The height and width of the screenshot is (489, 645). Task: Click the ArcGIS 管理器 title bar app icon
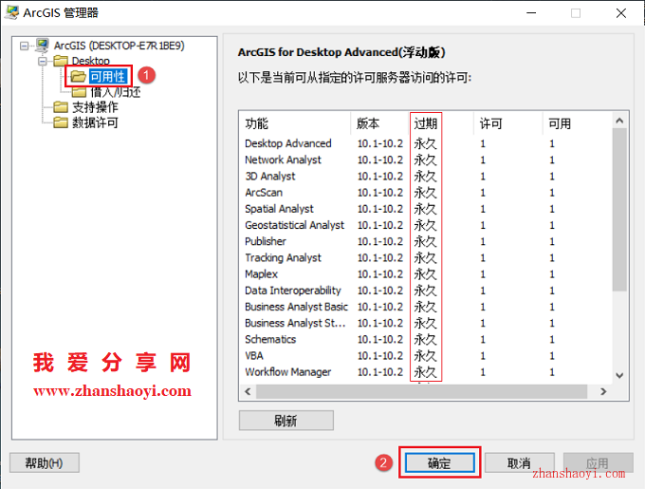click(x=11, y=12)
